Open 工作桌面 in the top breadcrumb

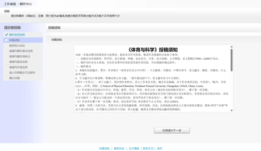[x=10, y=4]
